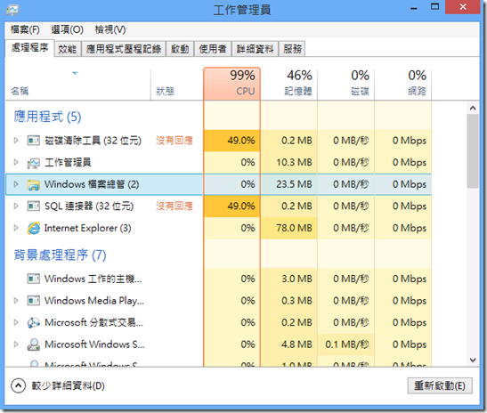Expand Windows 檔案總管 (2) row
This screenshot has height=413, width=487.
tap(16, 184)
